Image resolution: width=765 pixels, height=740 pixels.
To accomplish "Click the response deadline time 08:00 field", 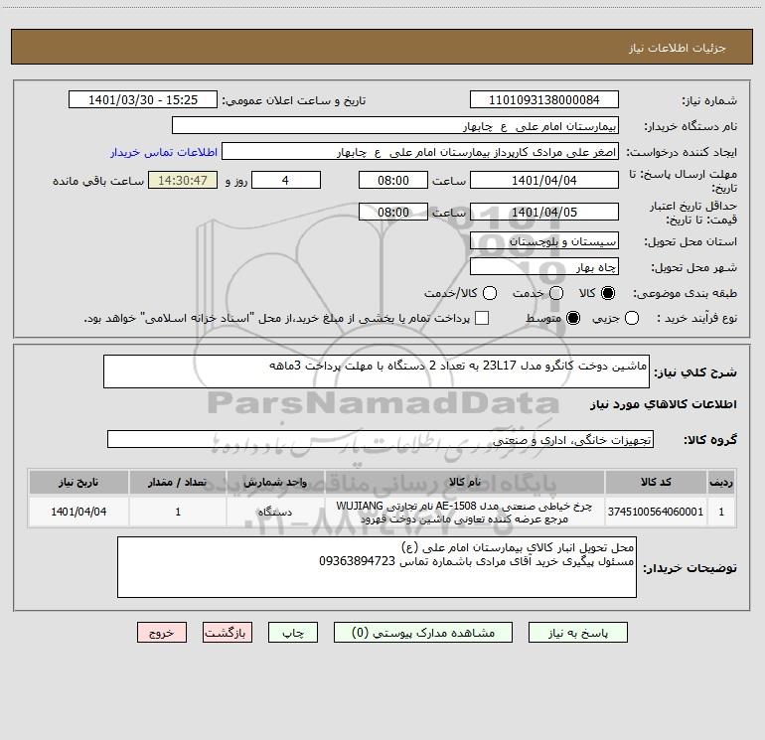I will pos(393,180).
